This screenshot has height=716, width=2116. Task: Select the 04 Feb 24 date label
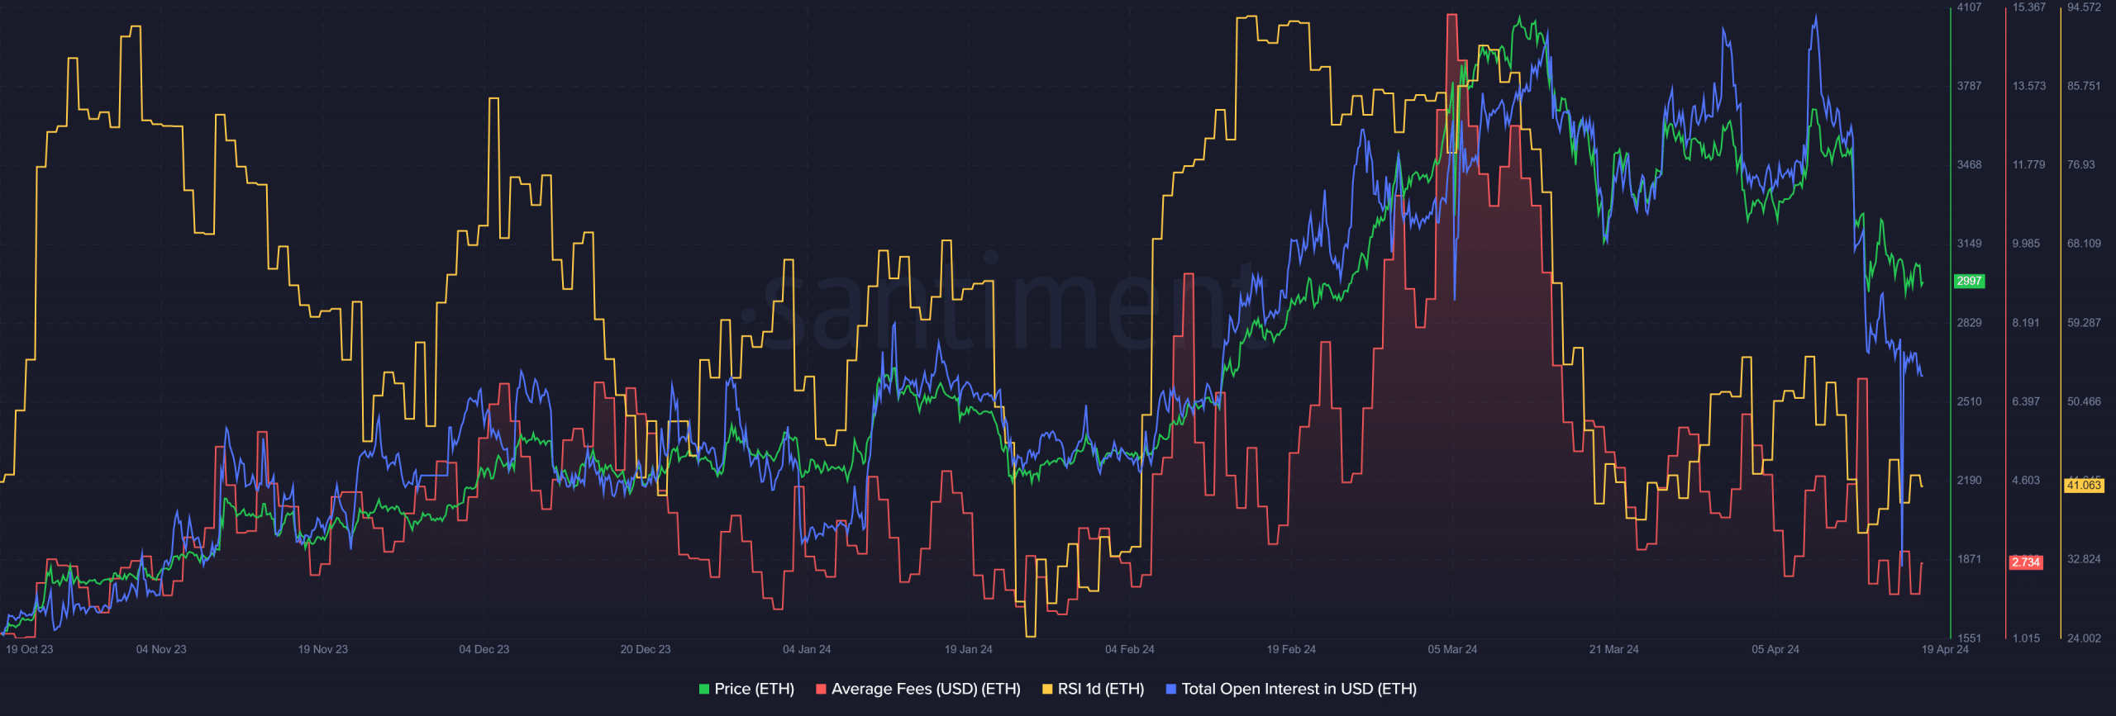(1129, 649)
